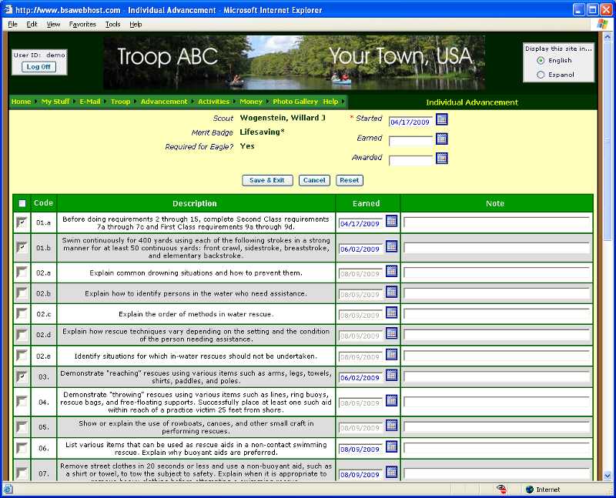Open the Favorites menu
This screenshot has height=498, width=616.
pyautogui.click(x=82, y=25)
